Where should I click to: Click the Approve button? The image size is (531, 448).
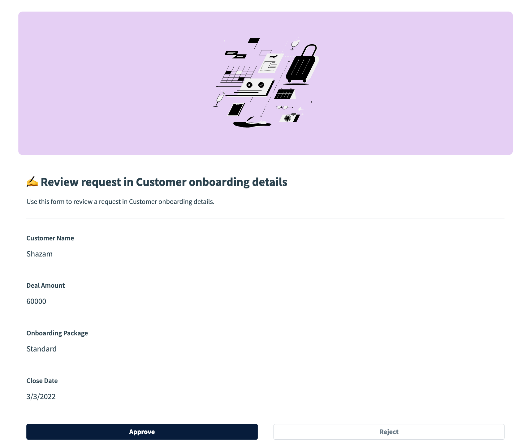pyautogui.click(x=142, y=432)
